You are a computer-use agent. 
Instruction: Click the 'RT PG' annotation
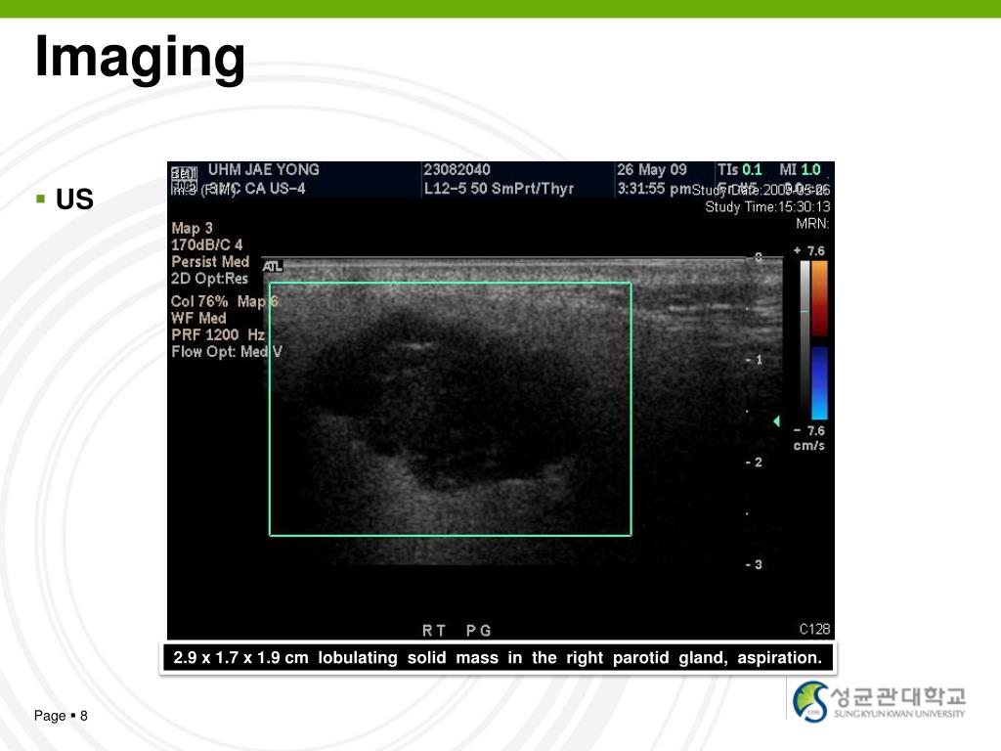(457, 631)
